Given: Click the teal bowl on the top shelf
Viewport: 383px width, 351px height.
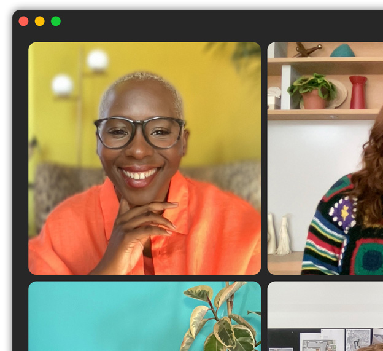Looking at the screenshot, I should (x=342, y=51).
